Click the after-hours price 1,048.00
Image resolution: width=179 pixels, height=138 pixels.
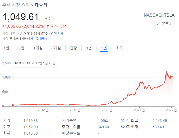[x=20, y=39]
